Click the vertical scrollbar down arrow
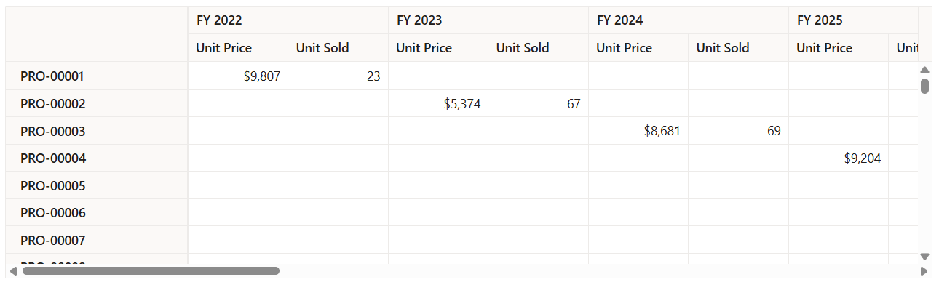Screen dimensions: 939x285 point(925,257)
